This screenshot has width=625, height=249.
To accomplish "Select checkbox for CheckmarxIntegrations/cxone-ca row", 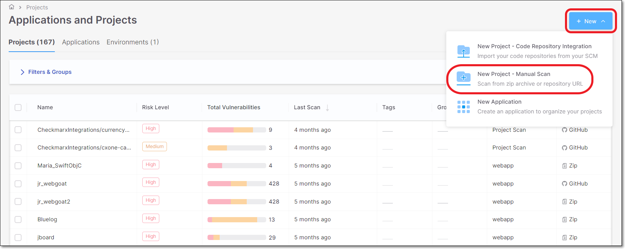I will [x=18, y=148].
